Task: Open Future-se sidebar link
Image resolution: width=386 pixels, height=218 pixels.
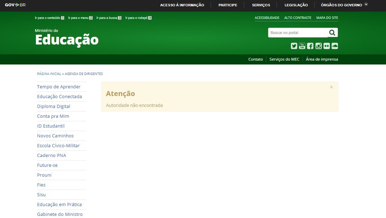Action: [x=47, y=165]
